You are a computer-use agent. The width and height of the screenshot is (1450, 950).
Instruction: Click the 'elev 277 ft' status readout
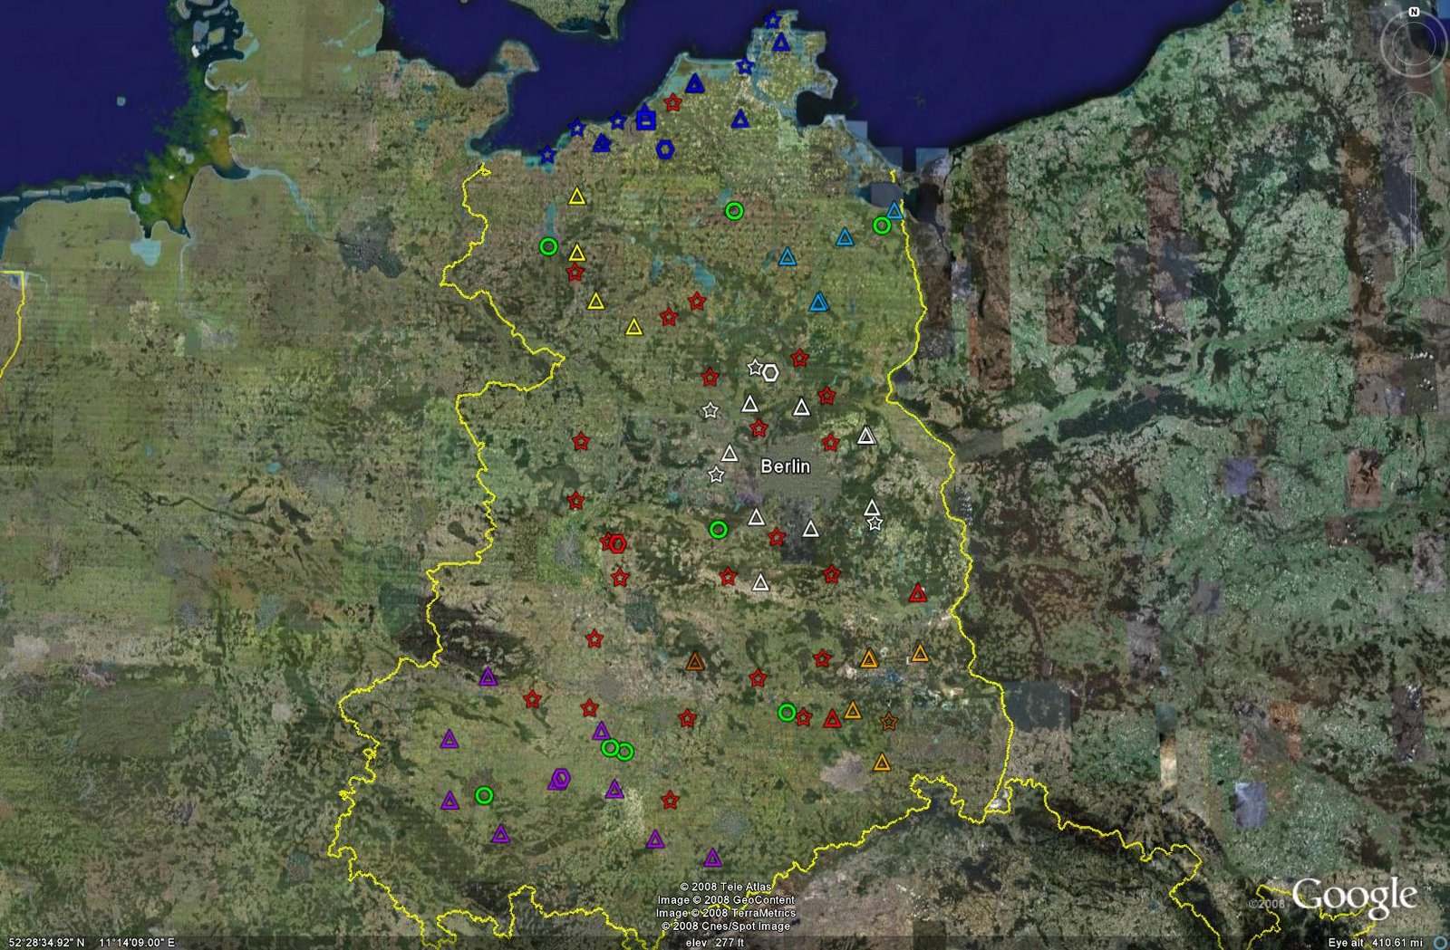coord(715,943)
